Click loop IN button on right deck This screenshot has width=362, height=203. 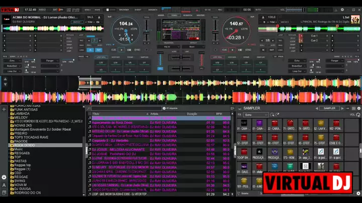[263, 50]
